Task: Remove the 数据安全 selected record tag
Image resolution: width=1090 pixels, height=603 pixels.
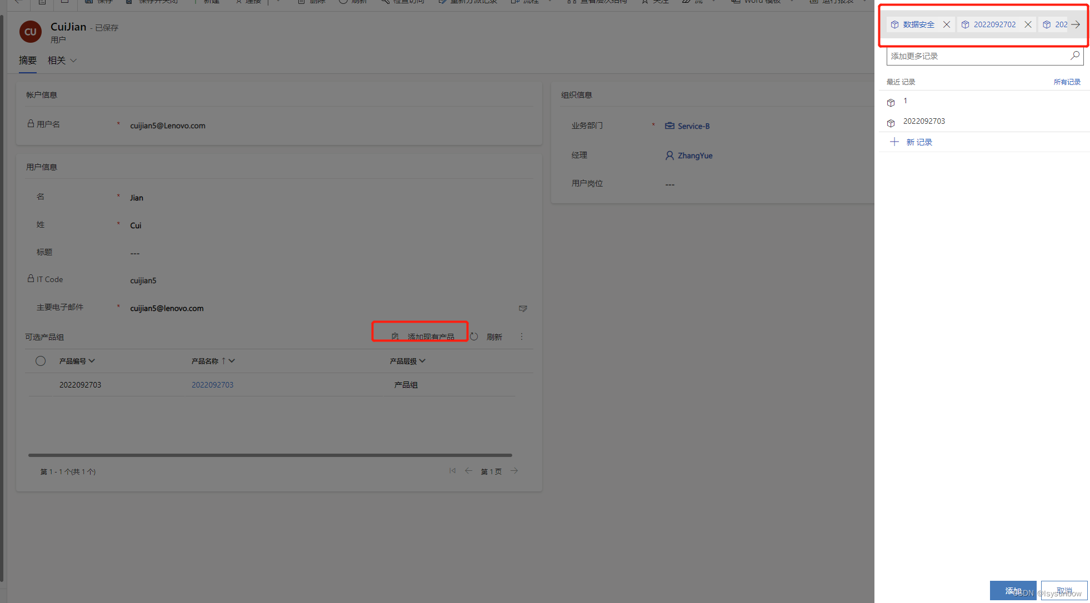Action: 947,24
